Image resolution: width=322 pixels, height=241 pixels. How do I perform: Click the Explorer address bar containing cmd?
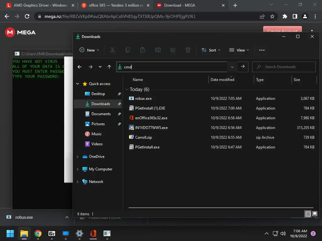172,67
